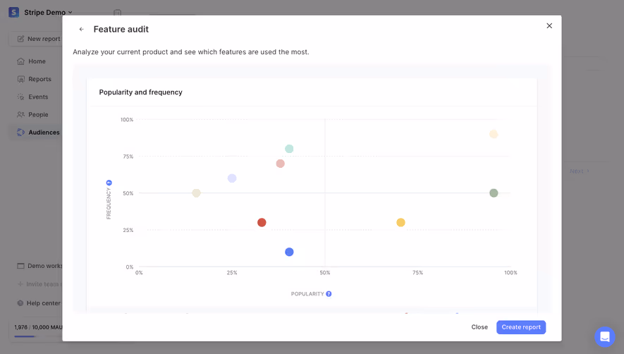Select the yellow data point
The width and height of the screenshot is (624, 354).
coord(400,222)
